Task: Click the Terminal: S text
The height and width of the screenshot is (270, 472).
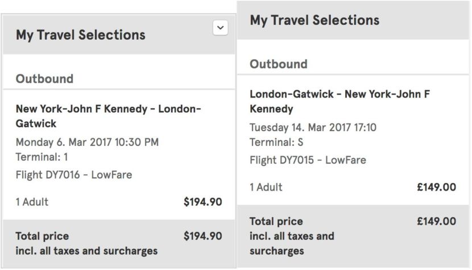Action: (276, 142)
